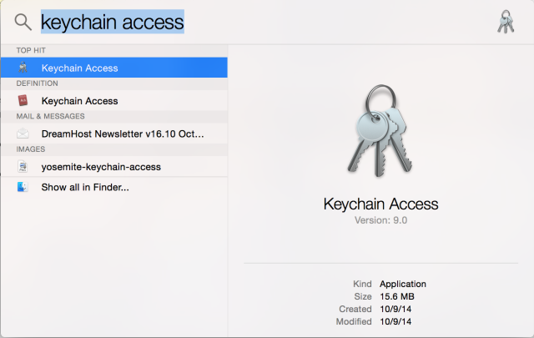Click the mail envelope icon for DreamHost

click(x=23, y=134)
